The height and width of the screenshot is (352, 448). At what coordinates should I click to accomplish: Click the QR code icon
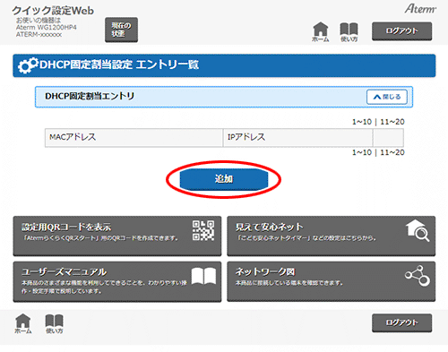pos(203,230)
